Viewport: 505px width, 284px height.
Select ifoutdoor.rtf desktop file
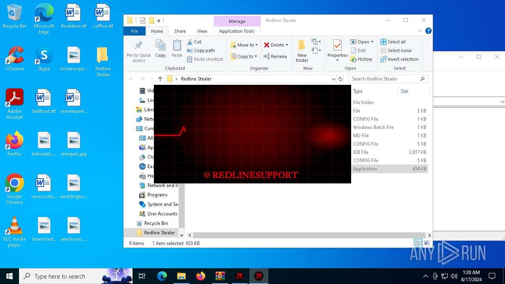73,17
